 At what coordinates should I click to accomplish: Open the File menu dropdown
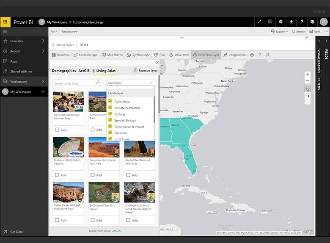(x=54, y=32)
